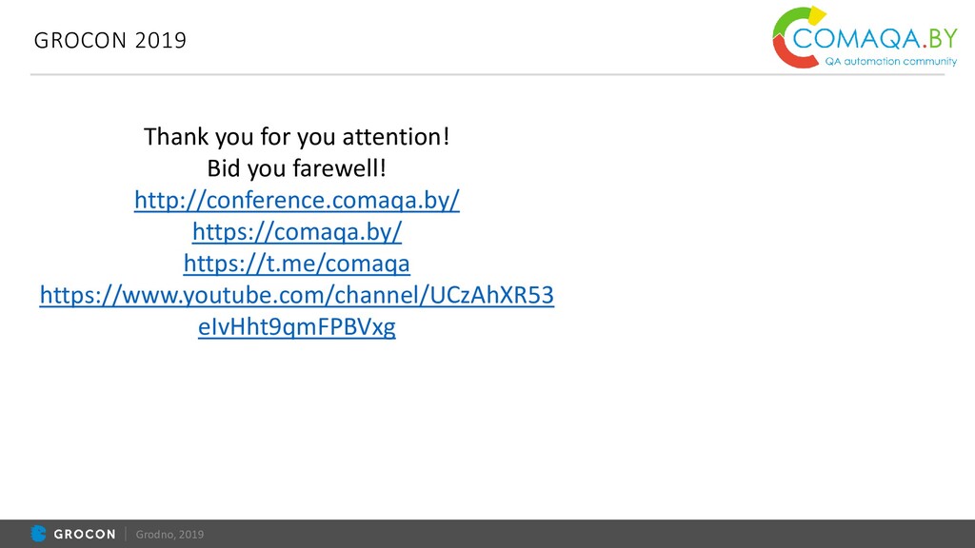Click the "Grodno, 2019" footer text

[169, 535]
